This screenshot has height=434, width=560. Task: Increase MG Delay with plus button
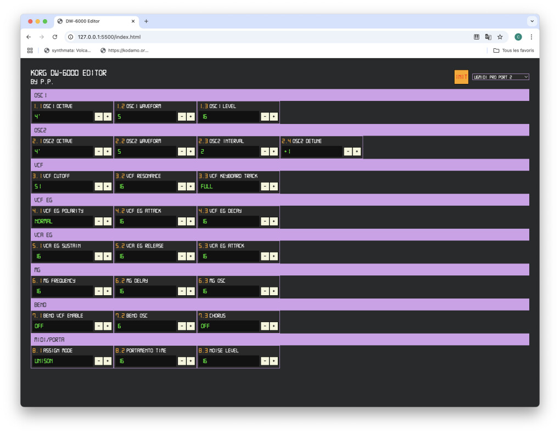coord(191,291)
